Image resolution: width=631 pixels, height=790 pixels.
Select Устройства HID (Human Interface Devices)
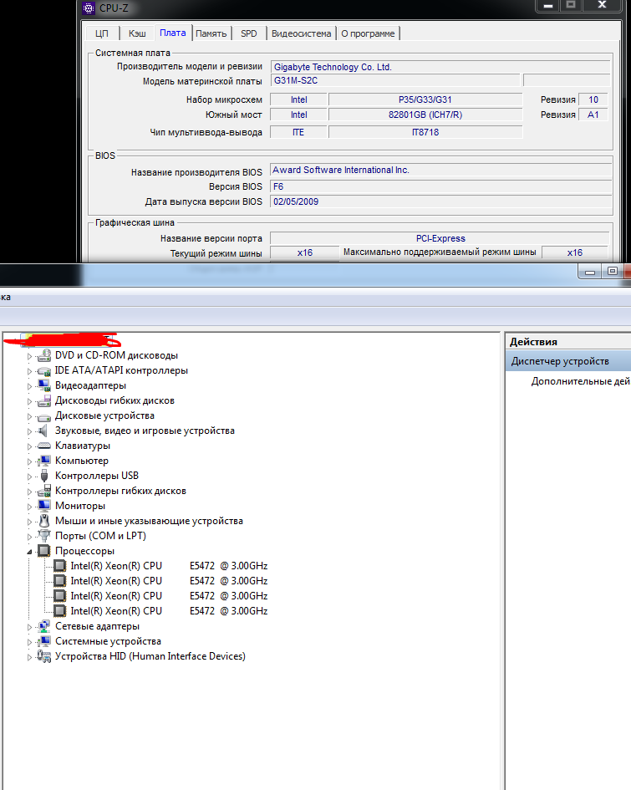(150, 656)
